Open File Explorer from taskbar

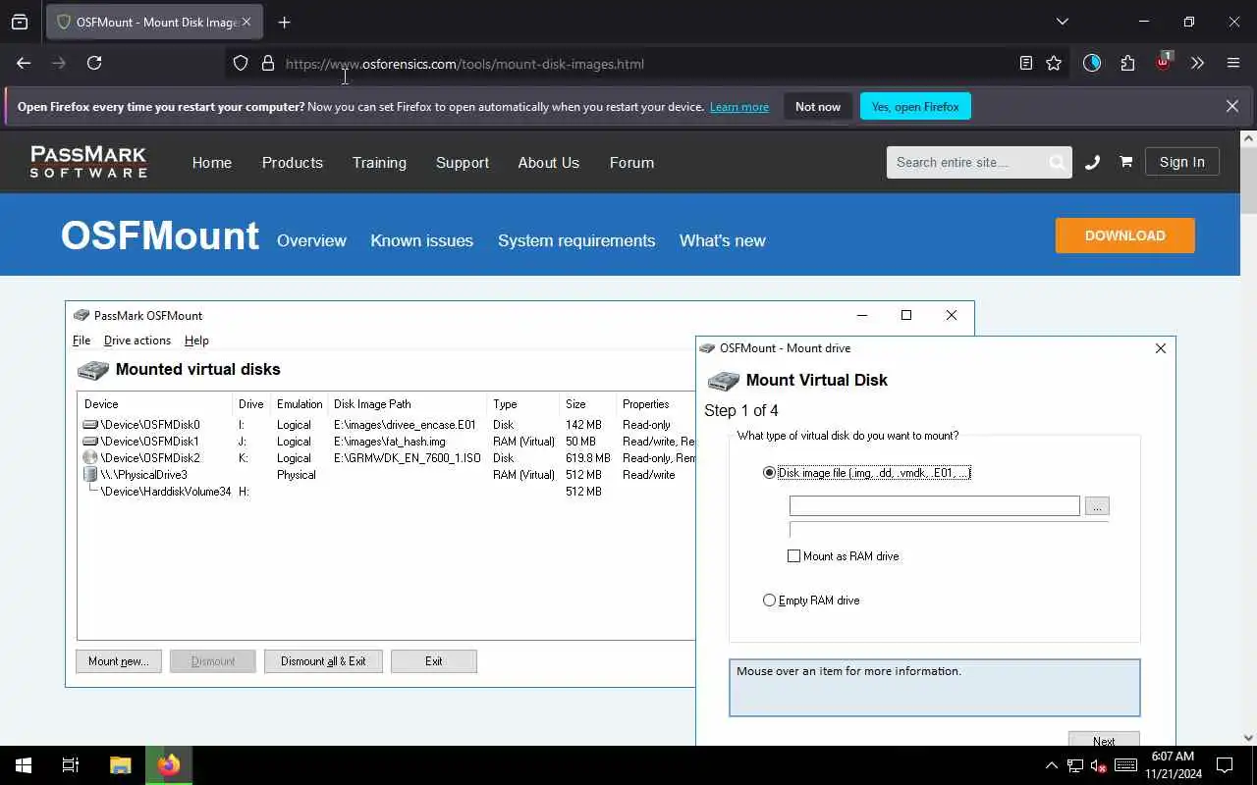[x=120, y=765]
